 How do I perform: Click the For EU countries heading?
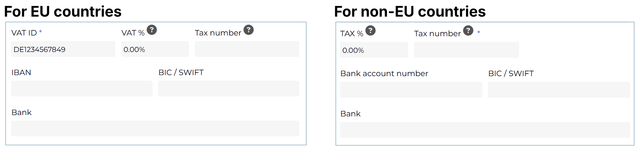coord(63,12)
